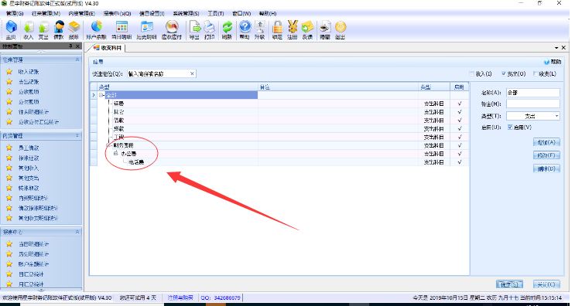Screen dimensions: 575x306
Task: Open the 内部管理(E) menu
Action: pyautogui.click(x=81, y=14)
